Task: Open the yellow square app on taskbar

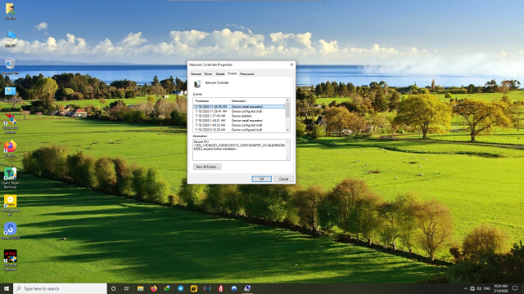Action: click(194, 288)
